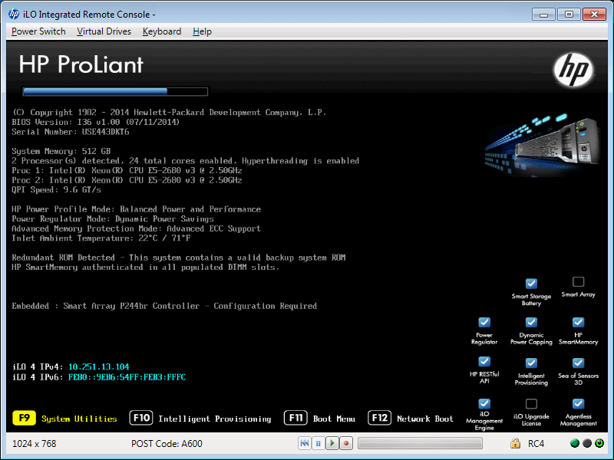Image resolution: width=614 pixels, height=460 pixels.
Task: Click the HP RESTful API checkbox
Action: pos(484,361)
